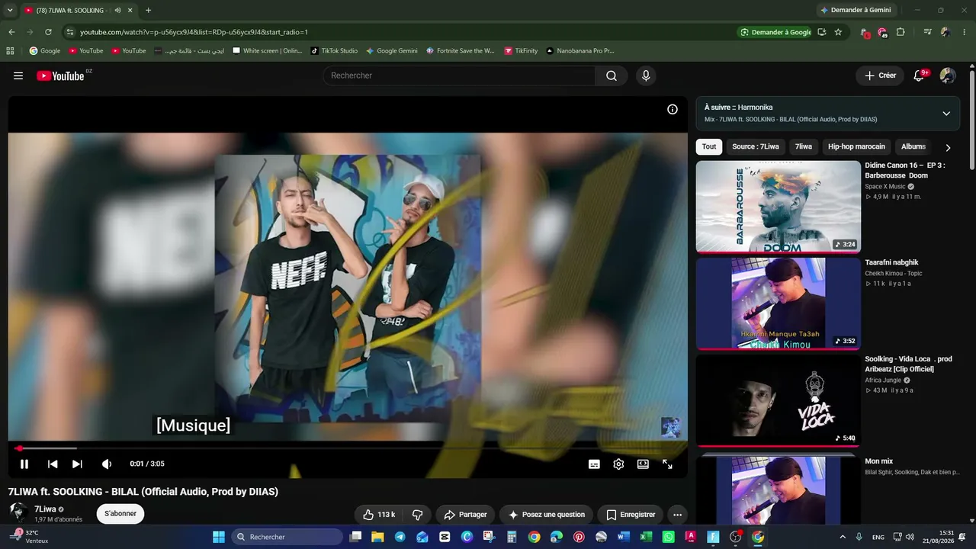Reload the current page
The width and height of the screenshot is (976, 549).
(x=48, y=32)
